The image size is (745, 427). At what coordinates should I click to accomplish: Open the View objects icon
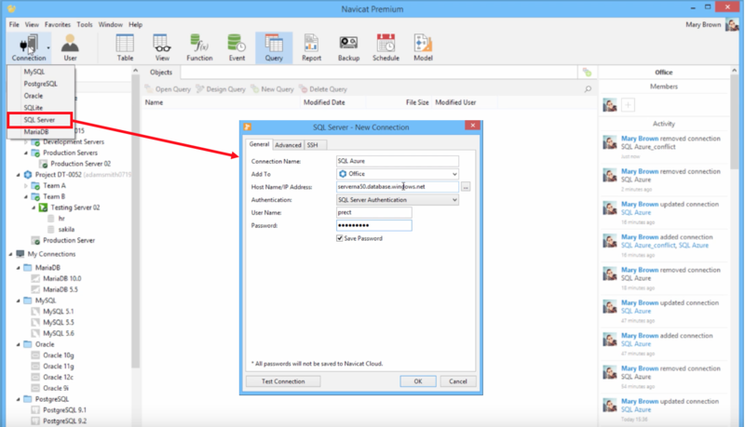[x=162, y=47]
